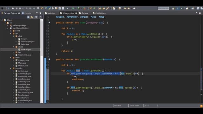Expand the (default package) node
Image resolution: width=203 pixels, height=114 pixels.
click(8, 25)
